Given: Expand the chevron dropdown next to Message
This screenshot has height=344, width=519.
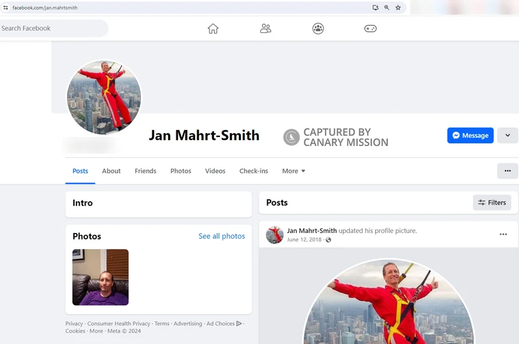Looking at the screenshot, I should (507, 136).
